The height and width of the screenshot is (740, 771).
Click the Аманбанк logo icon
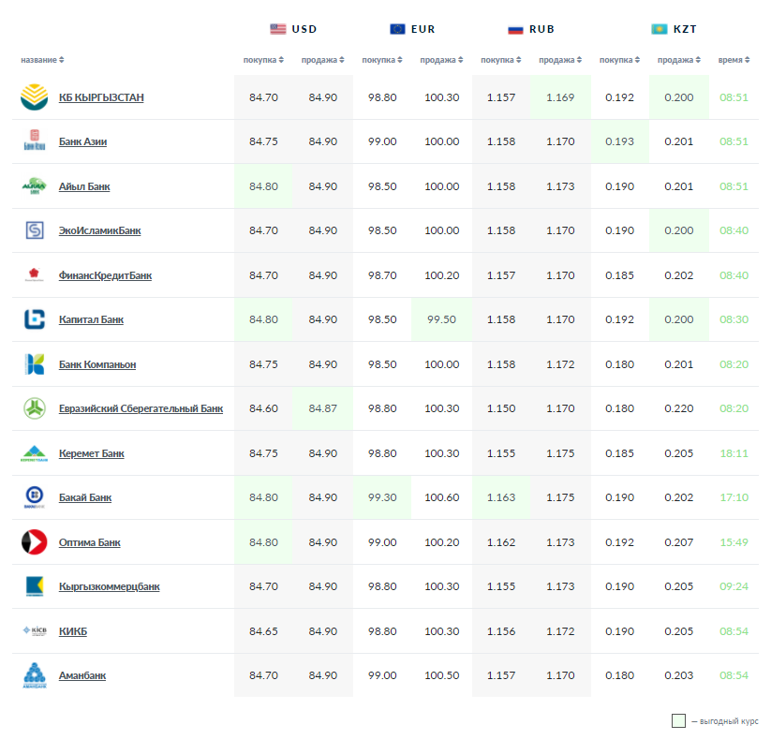click(34, 675)
